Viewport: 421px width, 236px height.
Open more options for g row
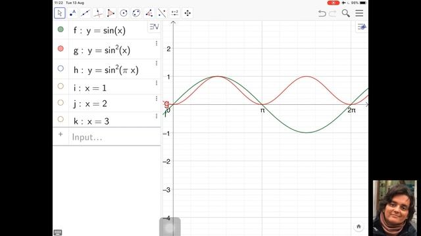[157, 43]
